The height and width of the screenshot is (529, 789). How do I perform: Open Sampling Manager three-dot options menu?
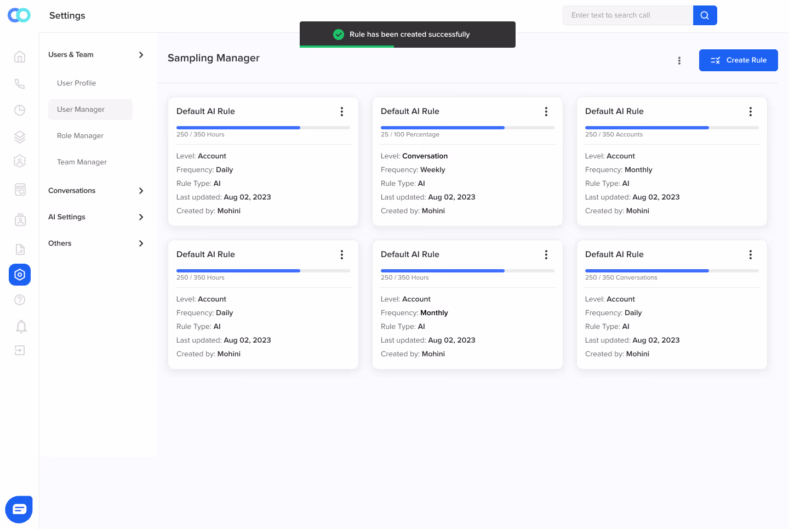679,60
